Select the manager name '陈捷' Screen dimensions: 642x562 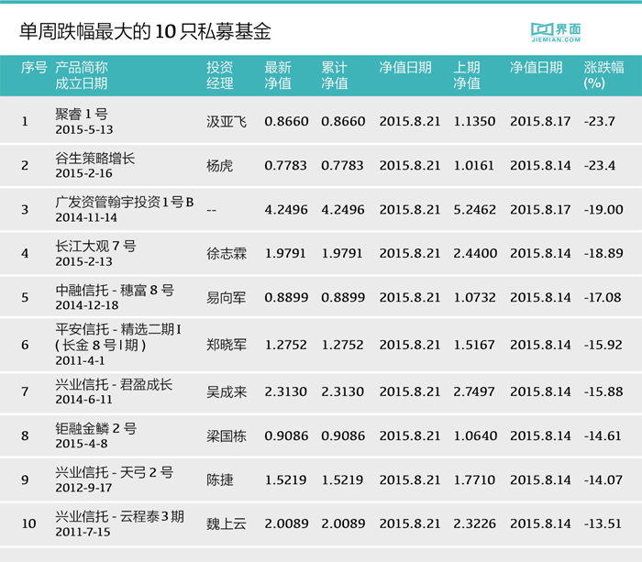(x=220, y=480)
